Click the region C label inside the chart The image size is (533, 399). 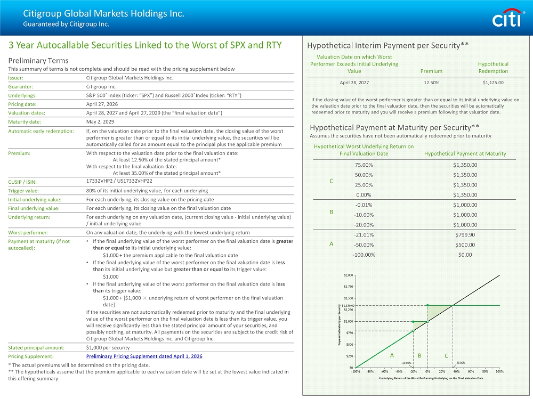[x=446, y=355]
